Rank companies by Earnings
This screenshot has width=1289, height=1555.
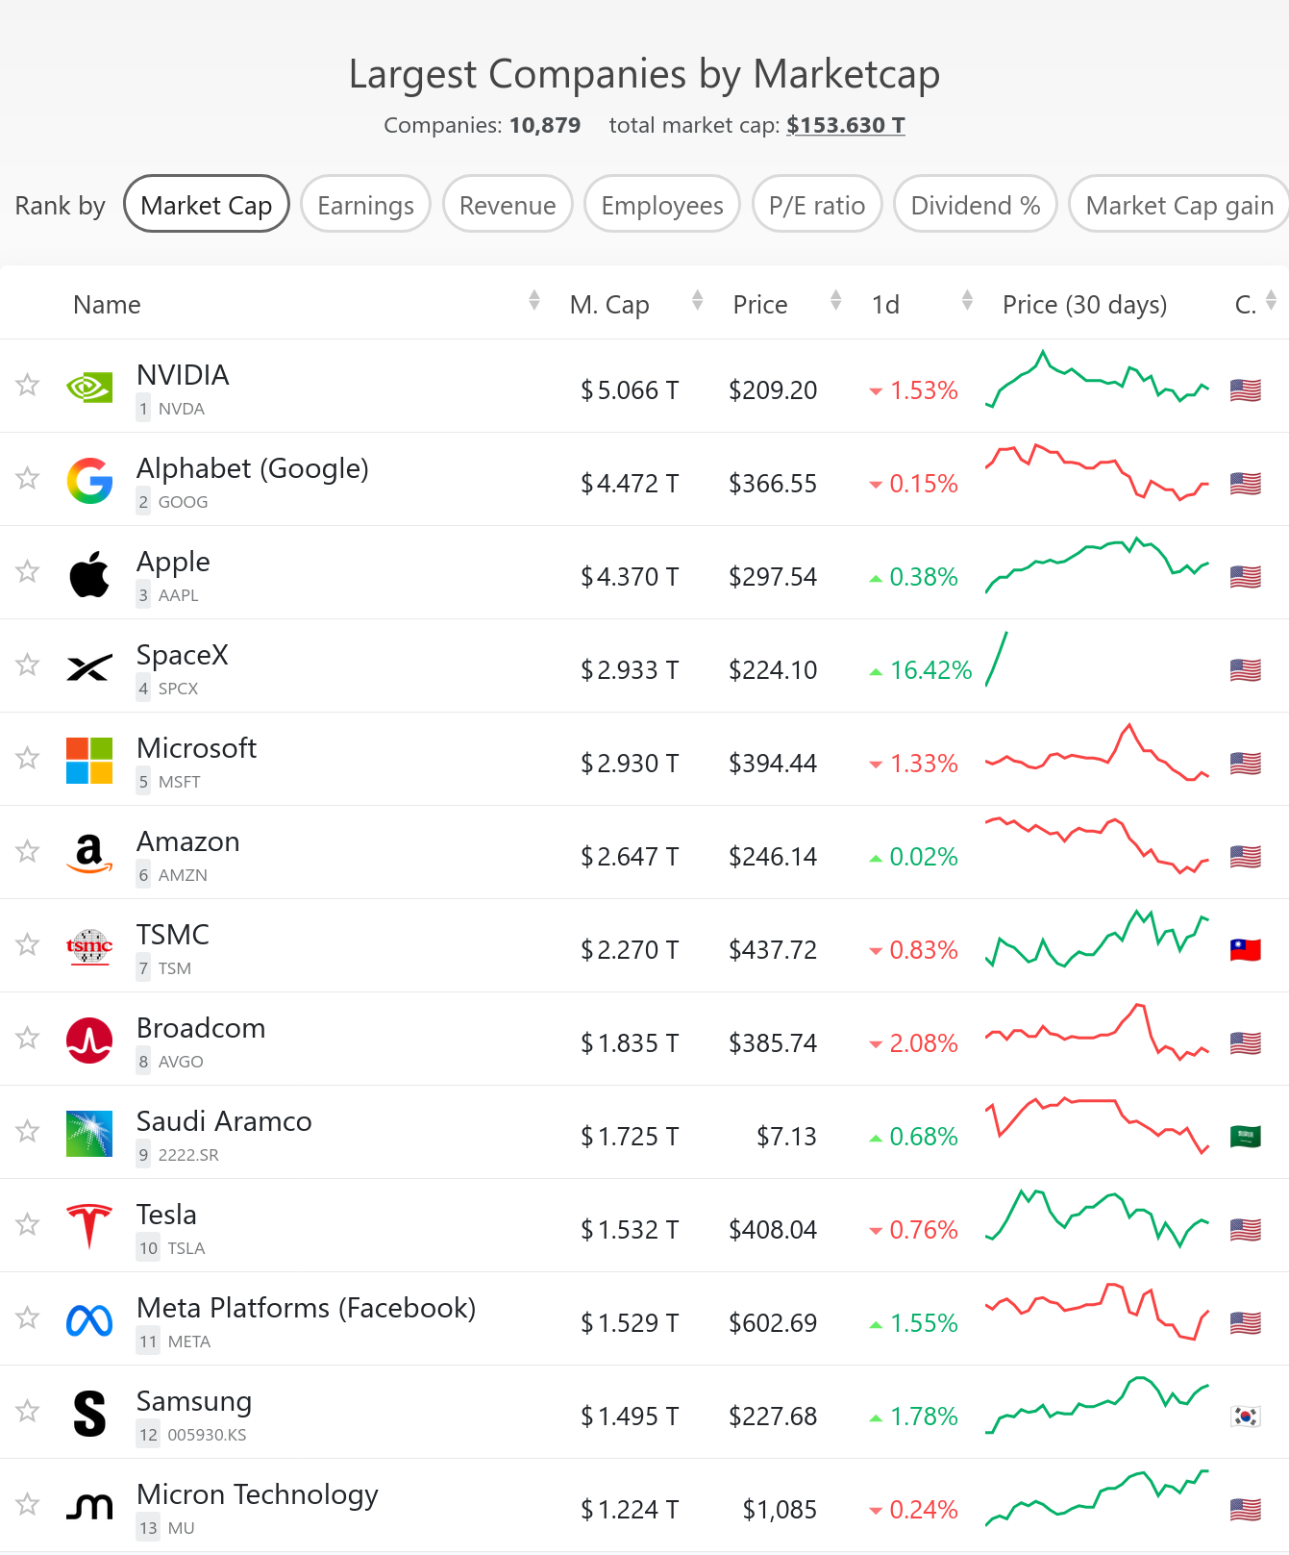(x=365, y=204)
